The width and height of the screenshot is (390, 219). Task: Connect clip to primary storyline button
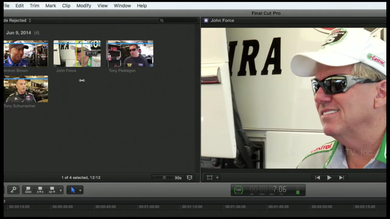28,190
